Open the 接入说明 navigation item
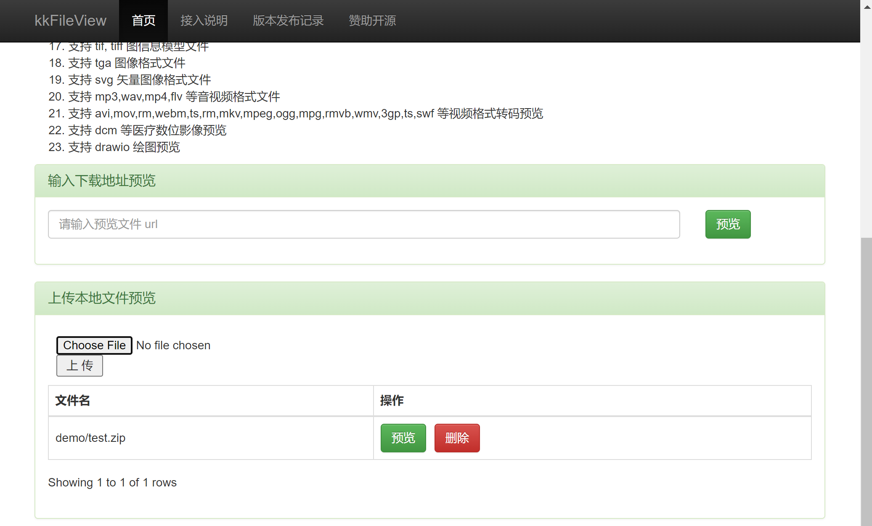The image size is (872, 526). tap(204, 21)
